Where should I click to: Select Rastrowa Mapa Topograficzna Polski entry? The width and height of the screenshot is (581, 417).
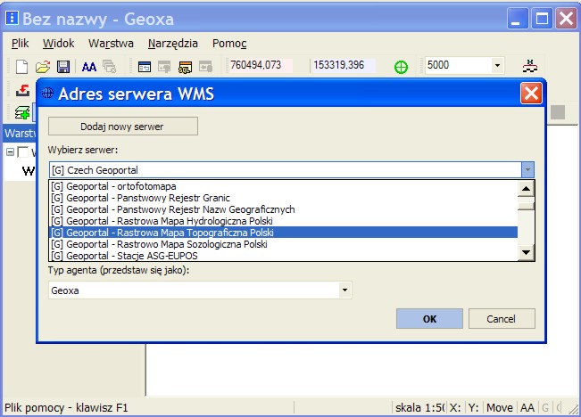[x=284, y=233]
